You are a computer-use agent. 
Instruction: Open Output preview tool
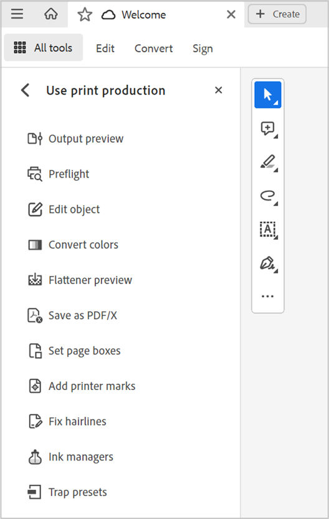pyautogui.click(x=86, y=139)
